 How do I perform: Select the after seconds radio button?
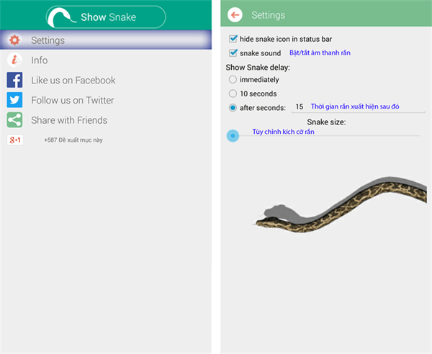pos(233,108)
